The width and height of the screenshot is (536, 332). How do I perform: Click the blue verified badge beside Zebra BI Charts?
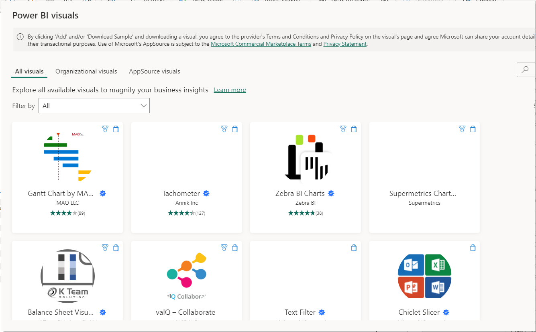(331, 193)
